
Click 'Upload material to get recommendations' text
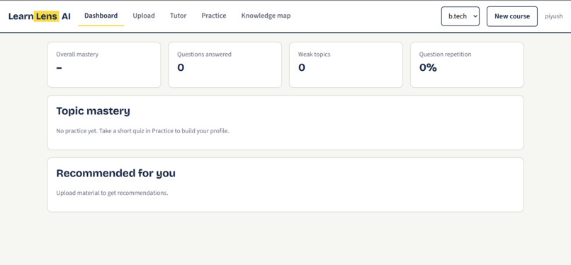112,193
